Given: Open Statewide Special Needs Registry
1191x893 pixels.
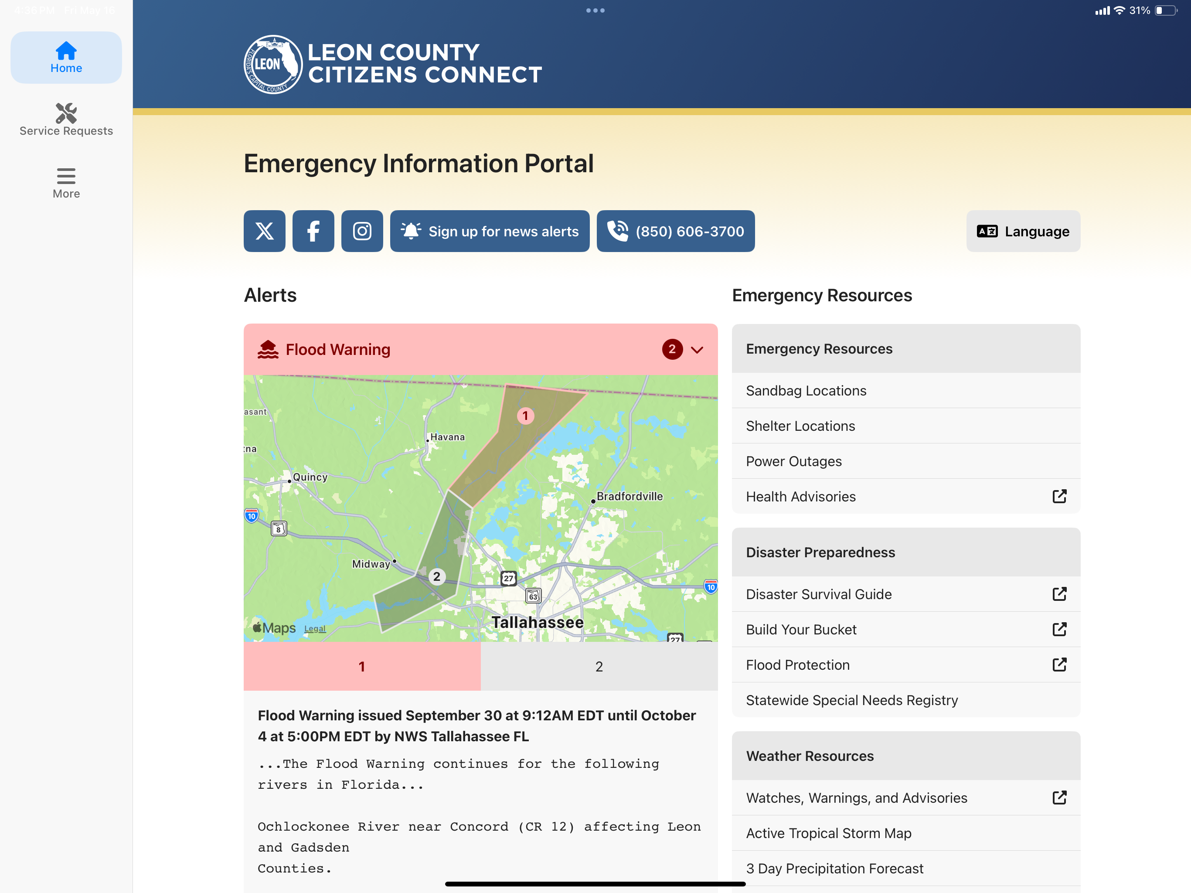Looking at the screenshot, I should click(905, 700).
